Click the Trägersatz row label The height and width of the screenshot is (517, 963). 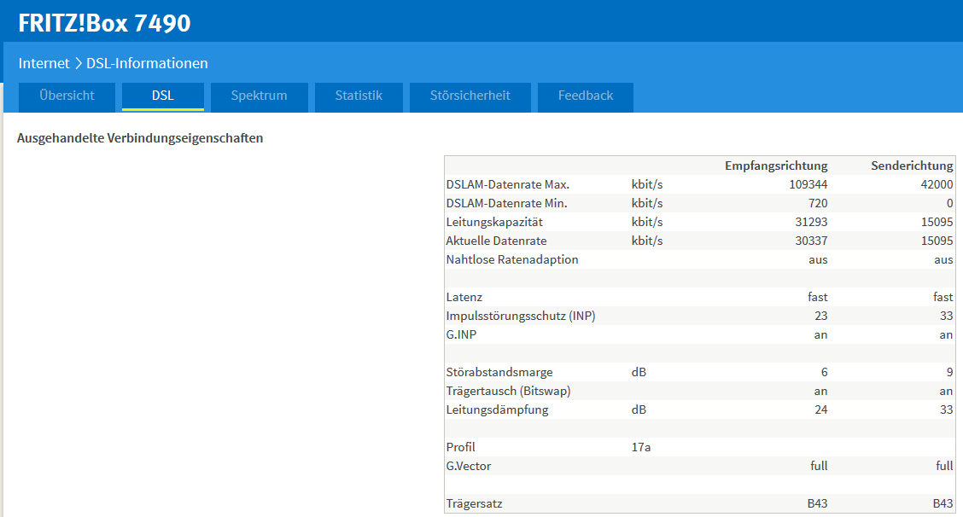[x=474, y=503]
